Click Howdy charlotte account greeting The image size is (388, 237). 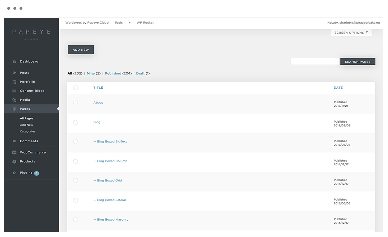pos(353,22)
